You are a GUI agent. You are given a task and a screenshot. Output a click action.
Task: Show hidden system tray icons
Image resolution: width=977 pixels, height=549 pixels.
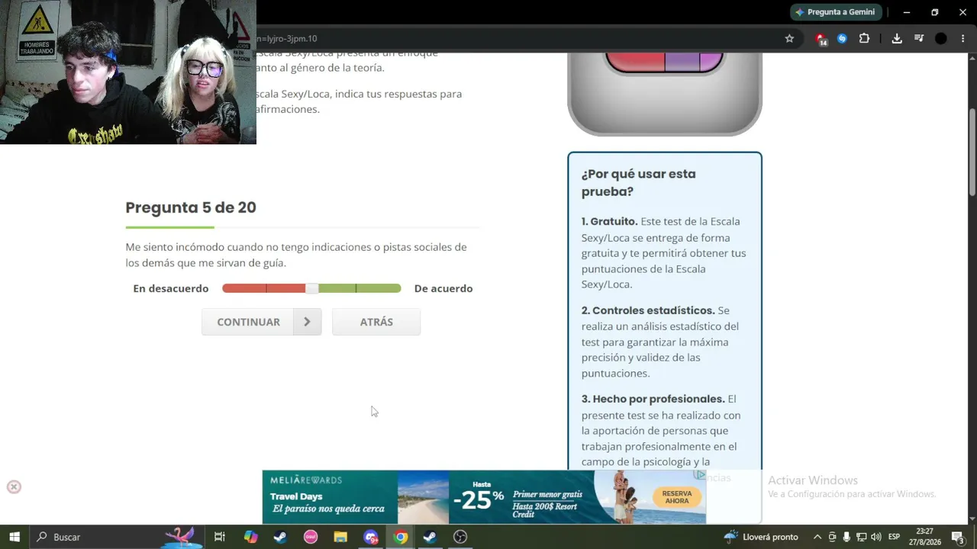pyautogui.click(x=817, y=537)
